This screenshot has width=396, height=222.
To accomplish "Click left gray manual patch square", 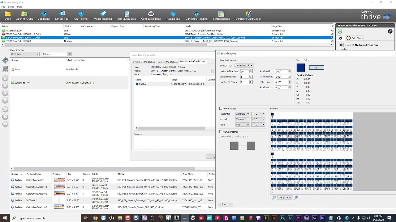I will coord(234,146).
